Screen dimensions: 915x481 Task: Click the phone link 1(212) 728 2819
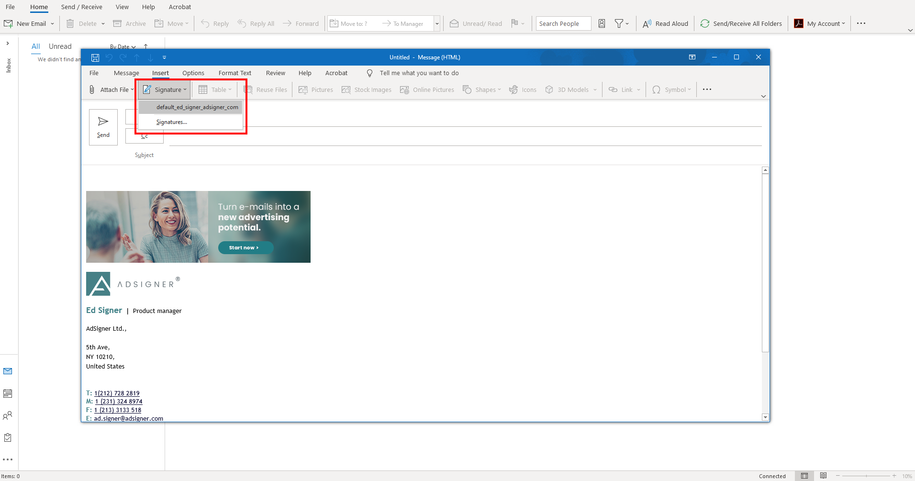tap(117, 393)
